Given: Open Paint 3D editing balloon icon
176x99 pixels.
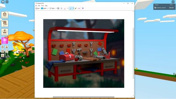Looking at the screenshot, I should click(83, 8).
